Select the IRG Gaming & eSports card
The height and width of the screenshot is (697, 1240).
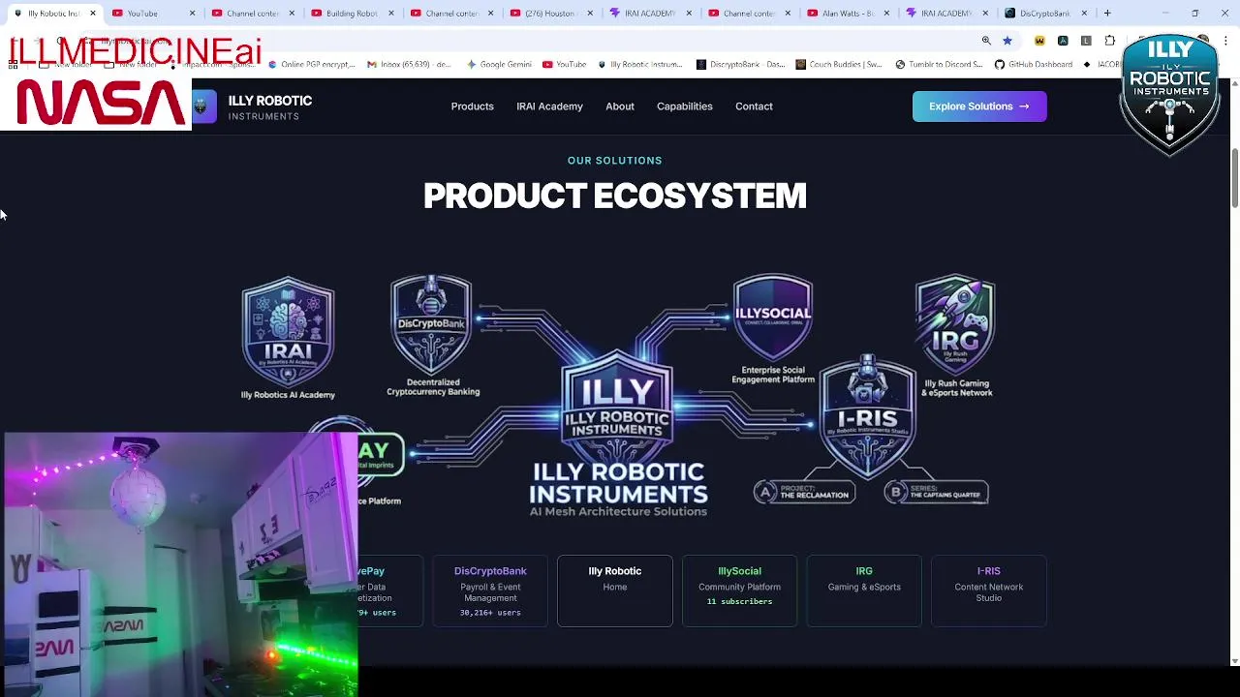tap(864, 591)
